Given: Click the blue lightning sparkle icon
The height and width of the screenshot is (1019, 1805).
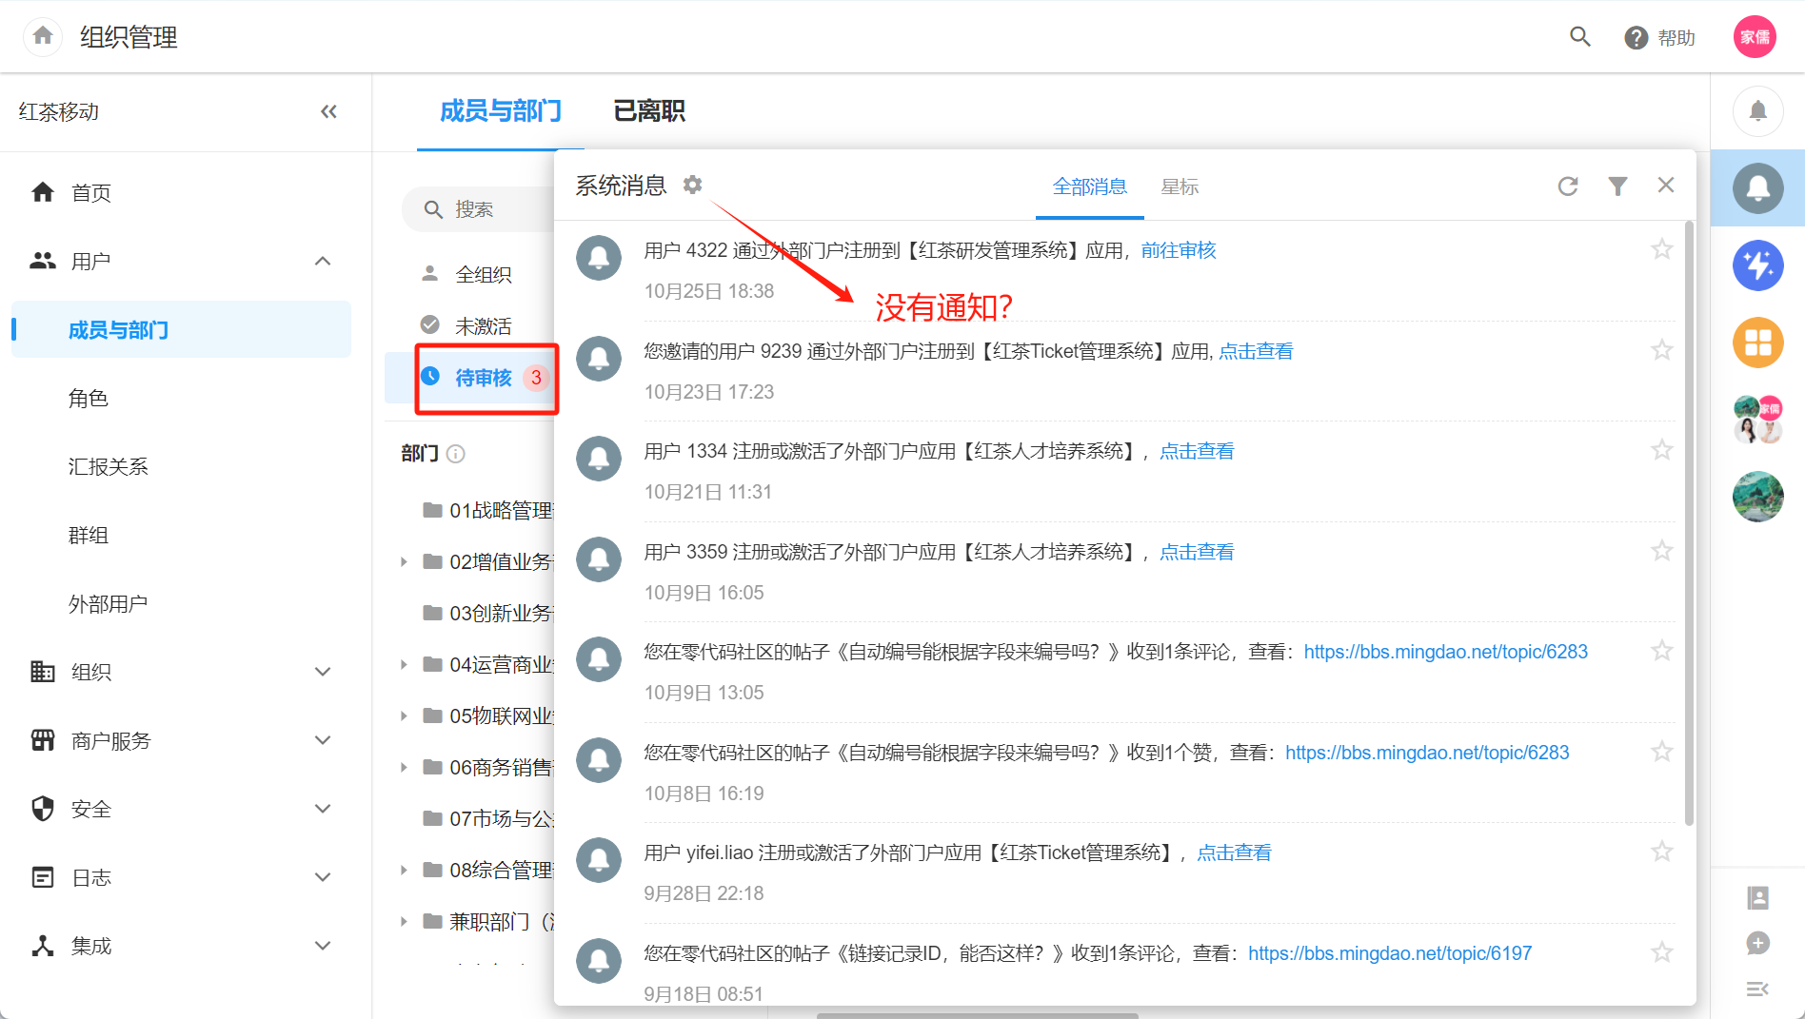Looking at the screenshot, I should tap(1757, 265).
